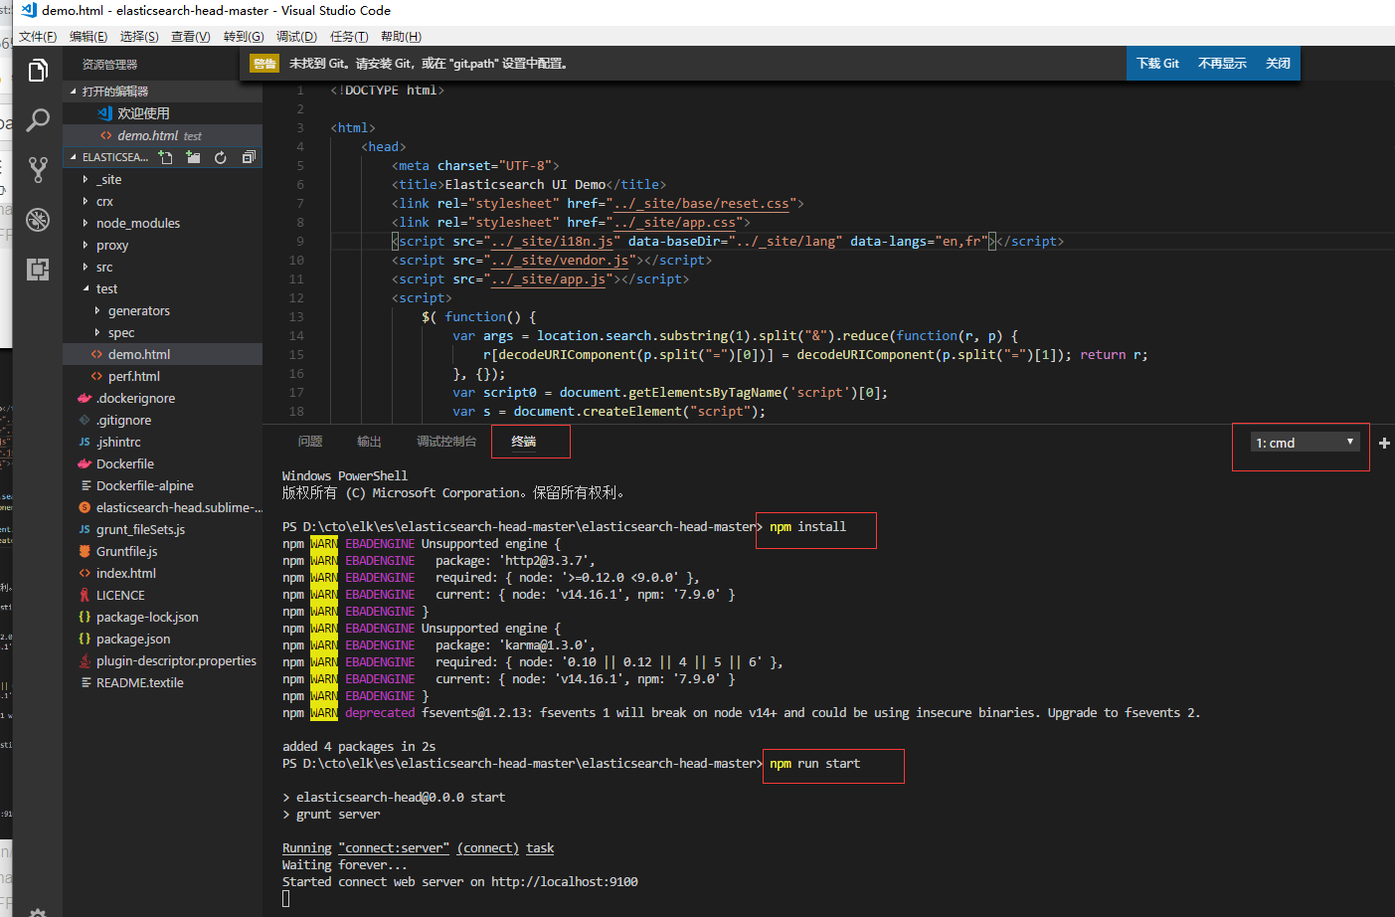1395x917 pixels.
Task: Open perf.html in test folder
Action: (x=133, y=376)
